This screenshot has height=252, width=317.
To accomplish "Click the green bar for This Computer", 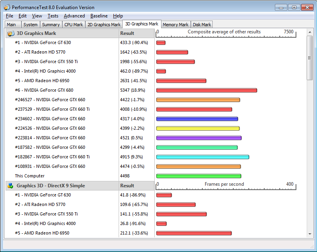I will 199,176.
